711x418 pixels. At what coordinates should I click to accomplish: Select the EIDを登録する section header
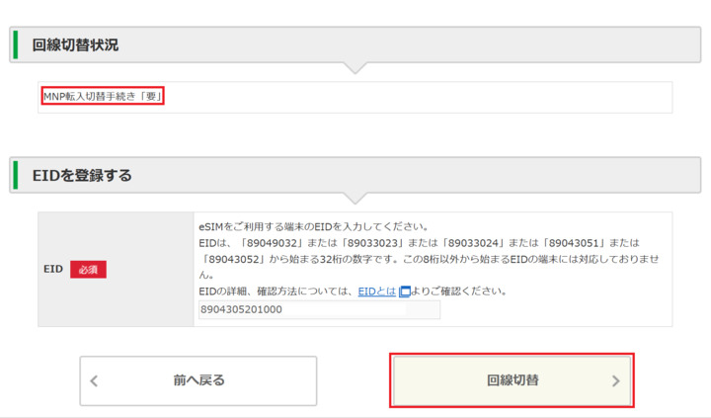click(x=82, y=175)
